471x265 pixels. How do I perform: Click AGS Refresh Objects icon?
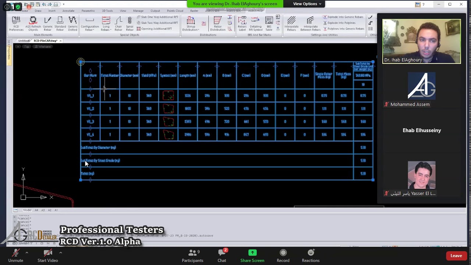coord(33,24)
